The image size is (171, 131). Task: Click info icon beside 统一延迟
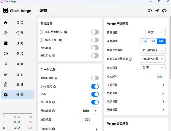[53, 102]
